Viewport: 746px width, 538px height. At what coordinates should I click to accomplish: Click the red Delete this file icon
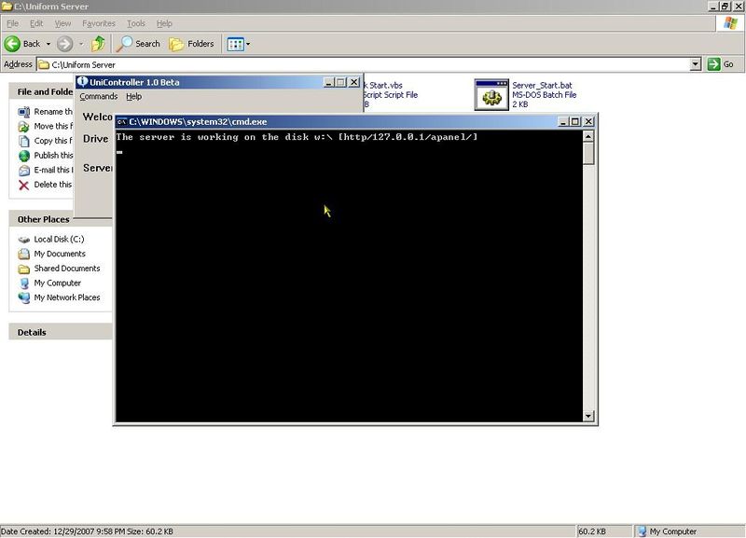point(24,185)
